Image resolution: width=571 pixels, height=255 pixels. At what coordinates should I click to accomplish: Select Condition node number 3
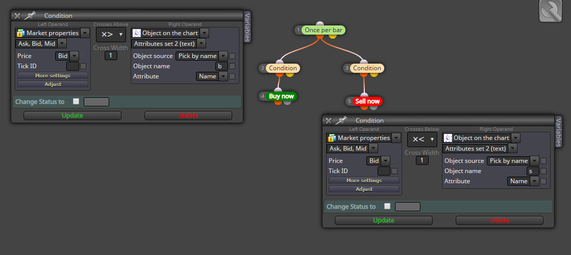click(x=367, y=68)
